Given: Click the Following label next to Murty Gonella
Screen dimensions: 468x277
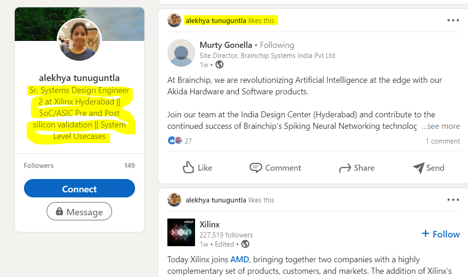Looking at the screenshot, I should point(277,45).
